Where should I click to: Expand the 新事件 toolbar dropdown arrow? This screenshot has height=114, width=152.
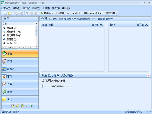[52, 13]
